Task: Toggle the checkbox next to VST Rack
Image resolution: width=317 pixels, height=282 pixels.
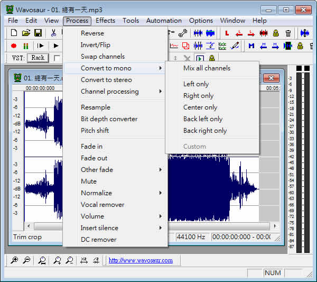Action: tap(57, 58)
